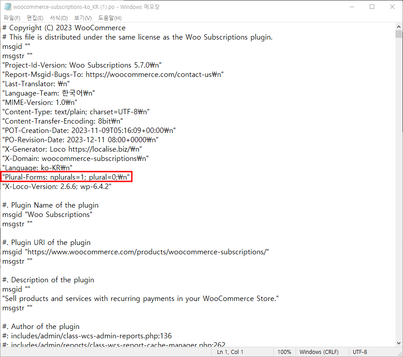The height and width of the screenshot is (357, 403).
Task: Click the Windows (CRLF) status indicator
Action: pyautogui.click(x=319, y=352)
